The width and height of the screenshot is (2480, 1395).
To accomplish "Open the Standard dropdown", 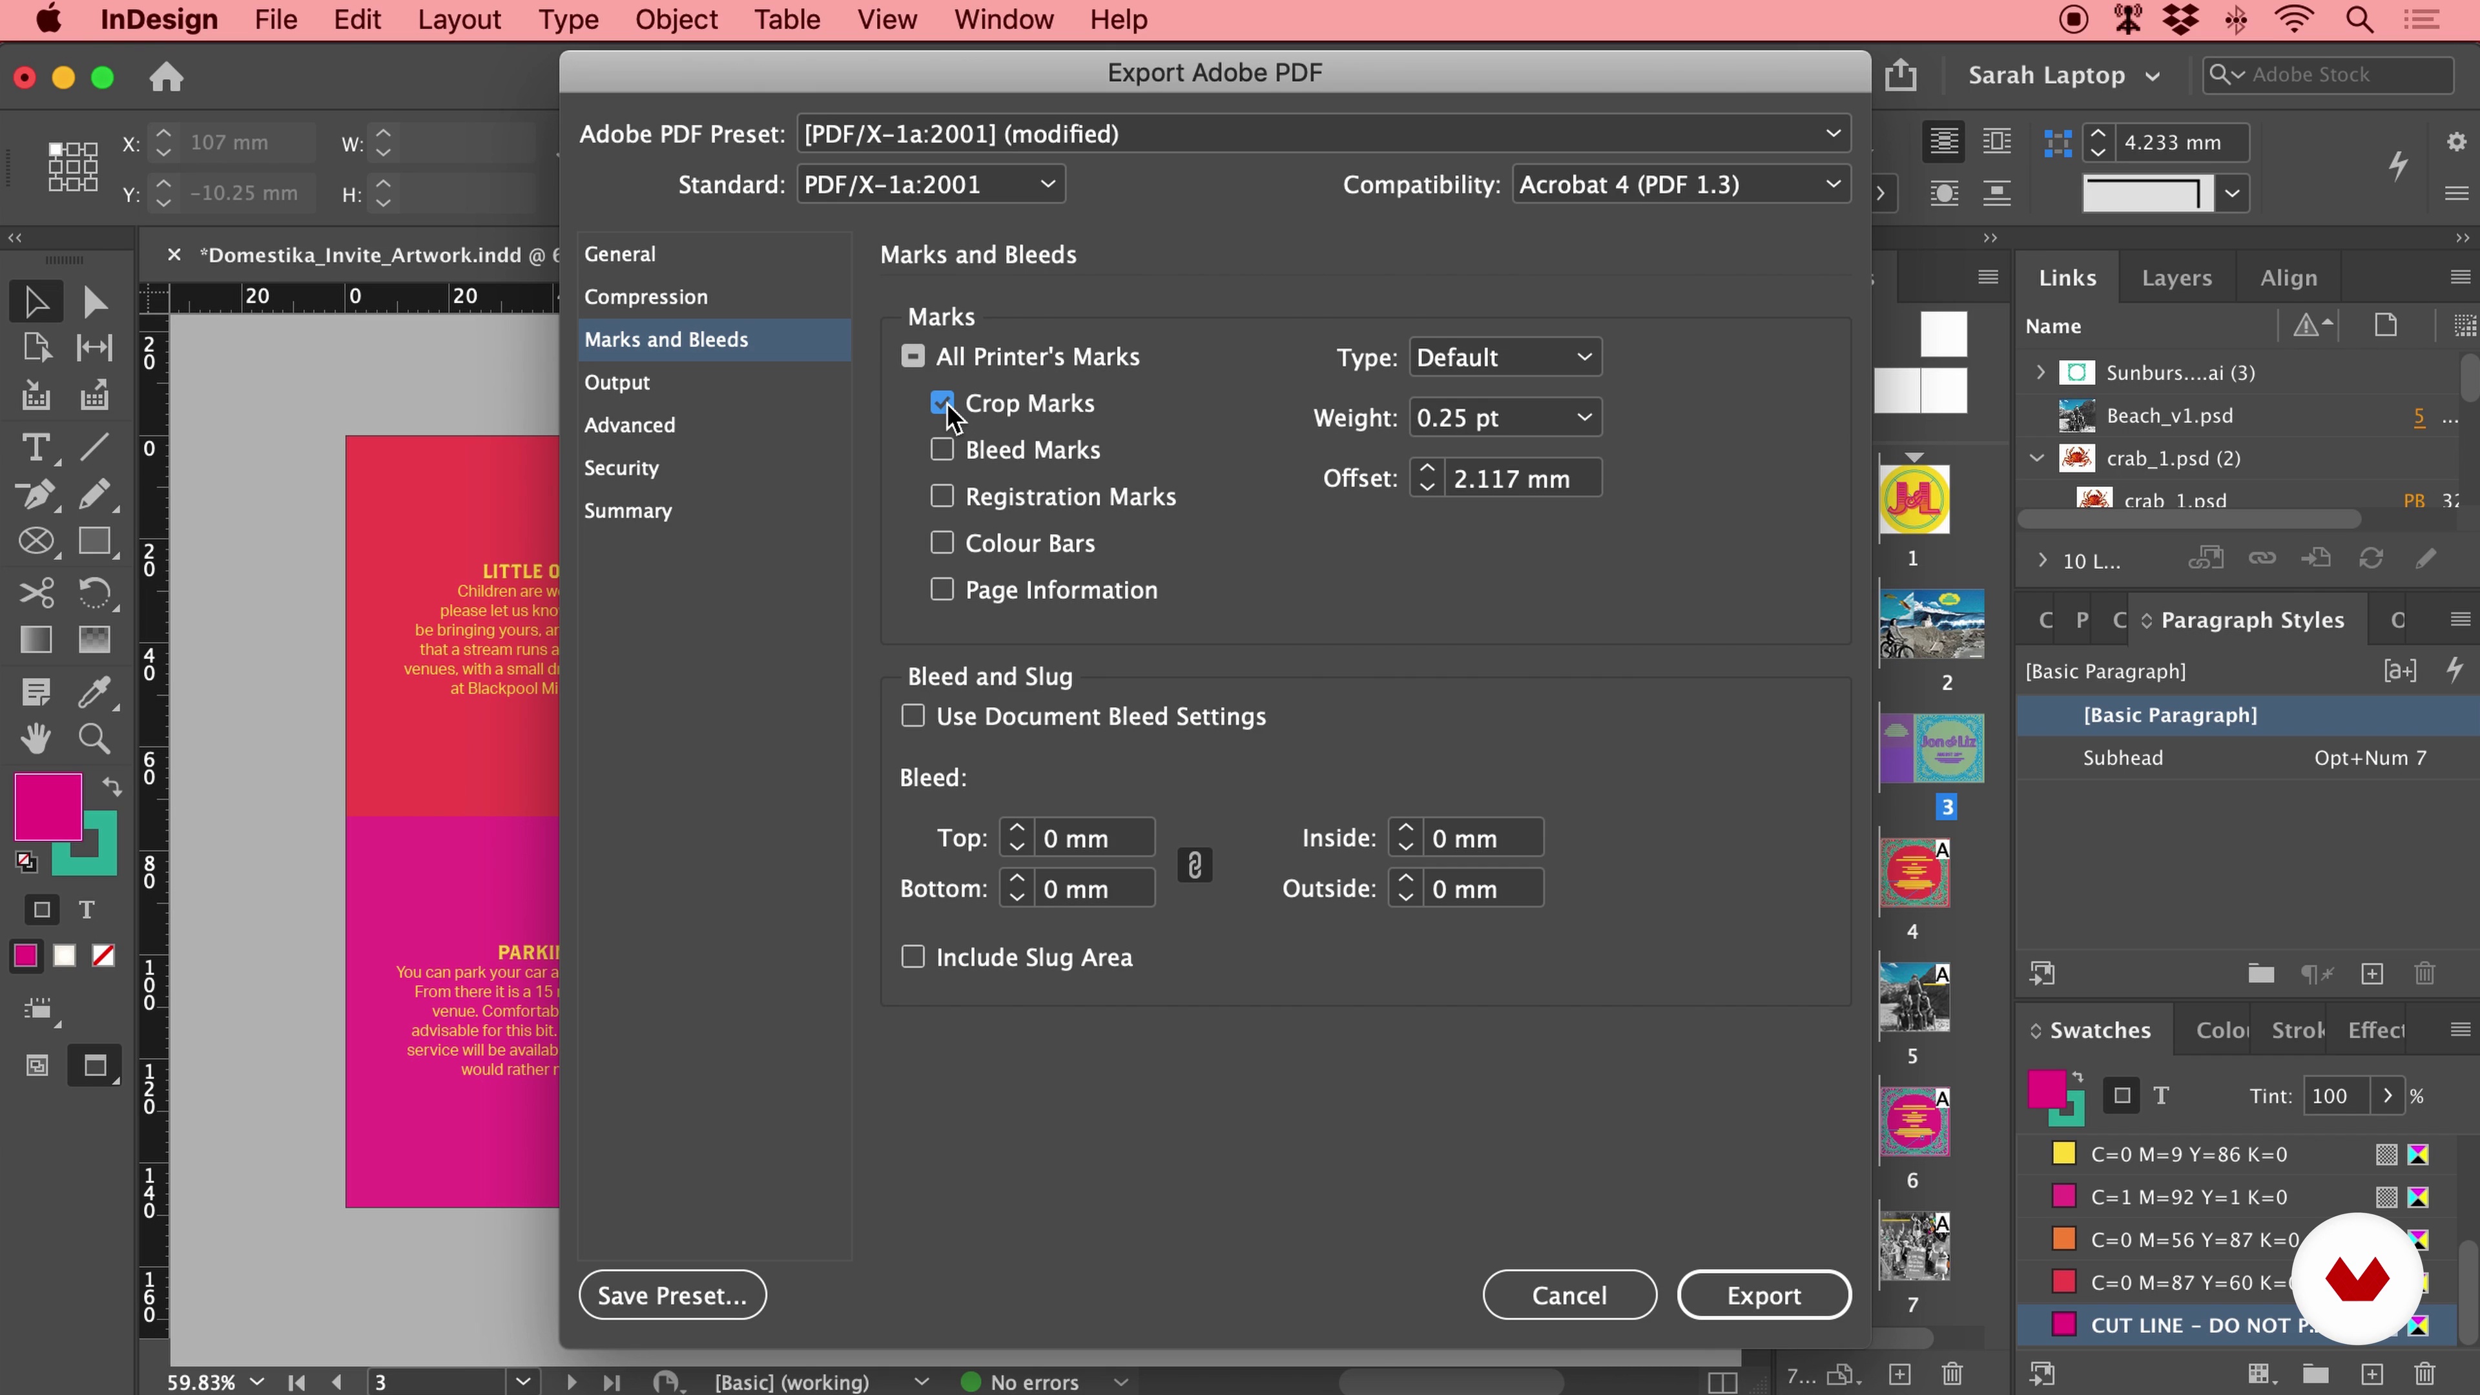I will click(931, 184).
